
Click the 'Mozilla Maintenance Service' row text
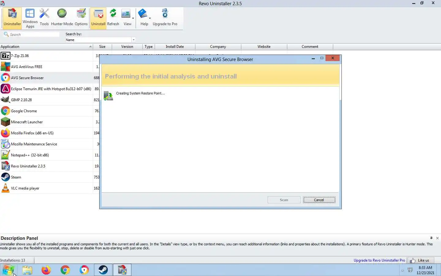tap(34, 144)
